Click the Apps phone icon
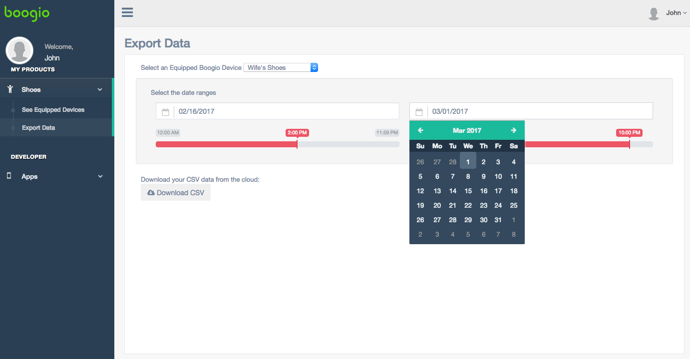 9,176
